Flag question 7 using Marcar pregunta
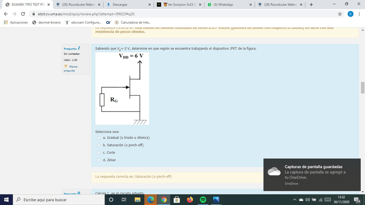The width and height of the screenshot is (365, 205). [x=71, y=68]
